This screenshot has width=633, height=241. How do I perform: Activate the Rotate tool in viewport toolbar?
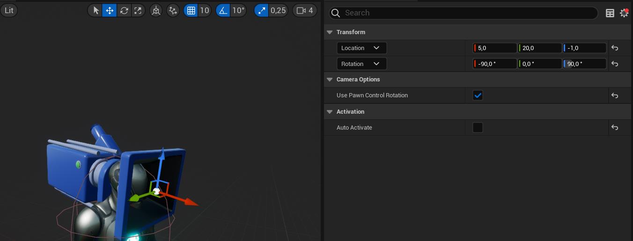124,10
